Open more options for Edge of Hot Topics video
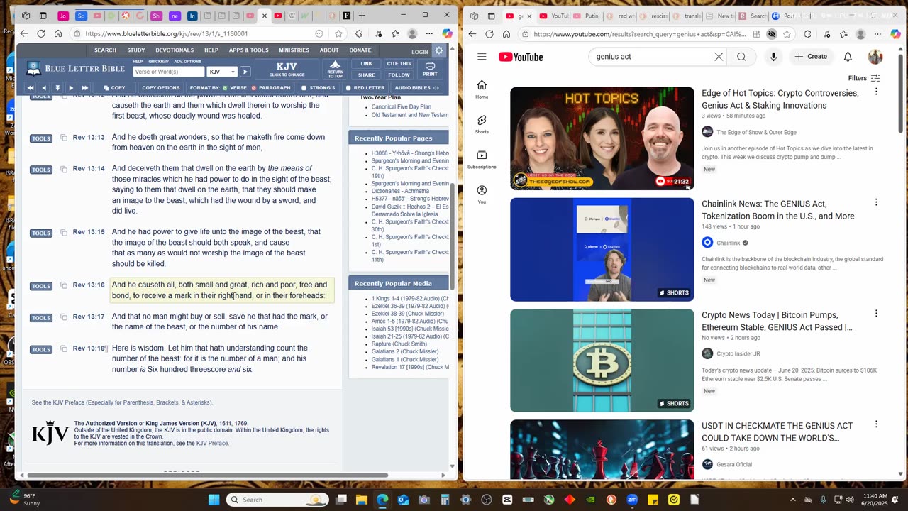 (x=876, y=92)
